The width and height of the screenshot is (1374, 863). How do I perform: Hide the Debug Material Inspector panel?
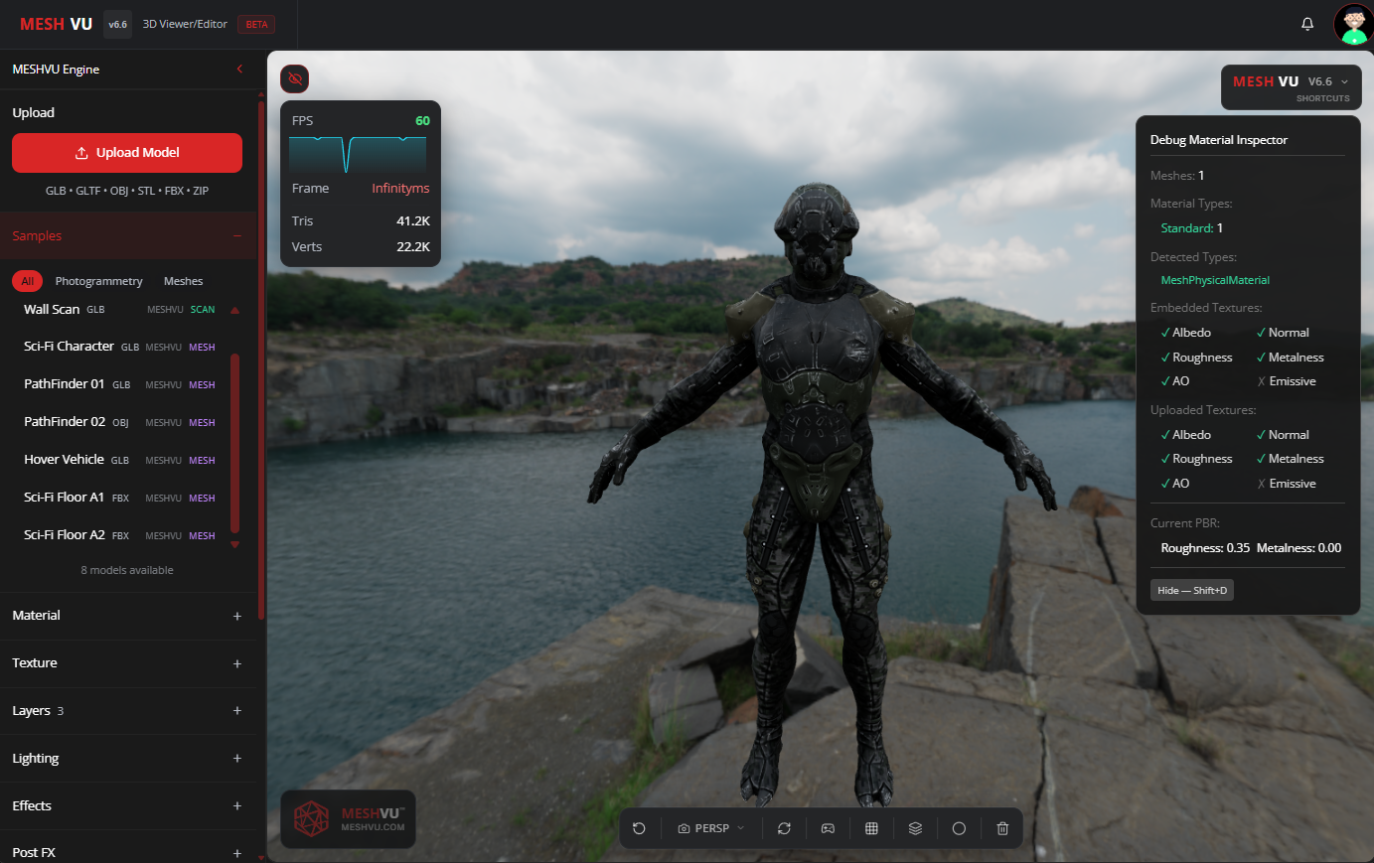(x=1191, y=589)
